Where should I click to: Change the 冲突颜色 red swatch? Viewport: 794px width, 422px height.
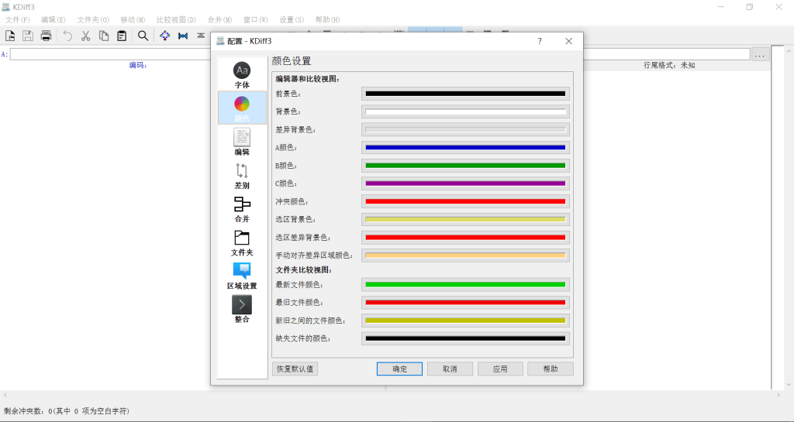[465, 201]
